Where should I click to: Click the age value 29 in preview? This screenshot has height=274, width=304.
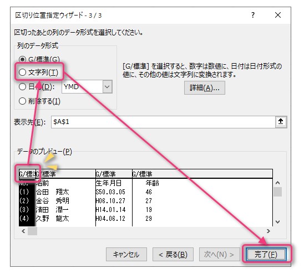tap(149, 219)
